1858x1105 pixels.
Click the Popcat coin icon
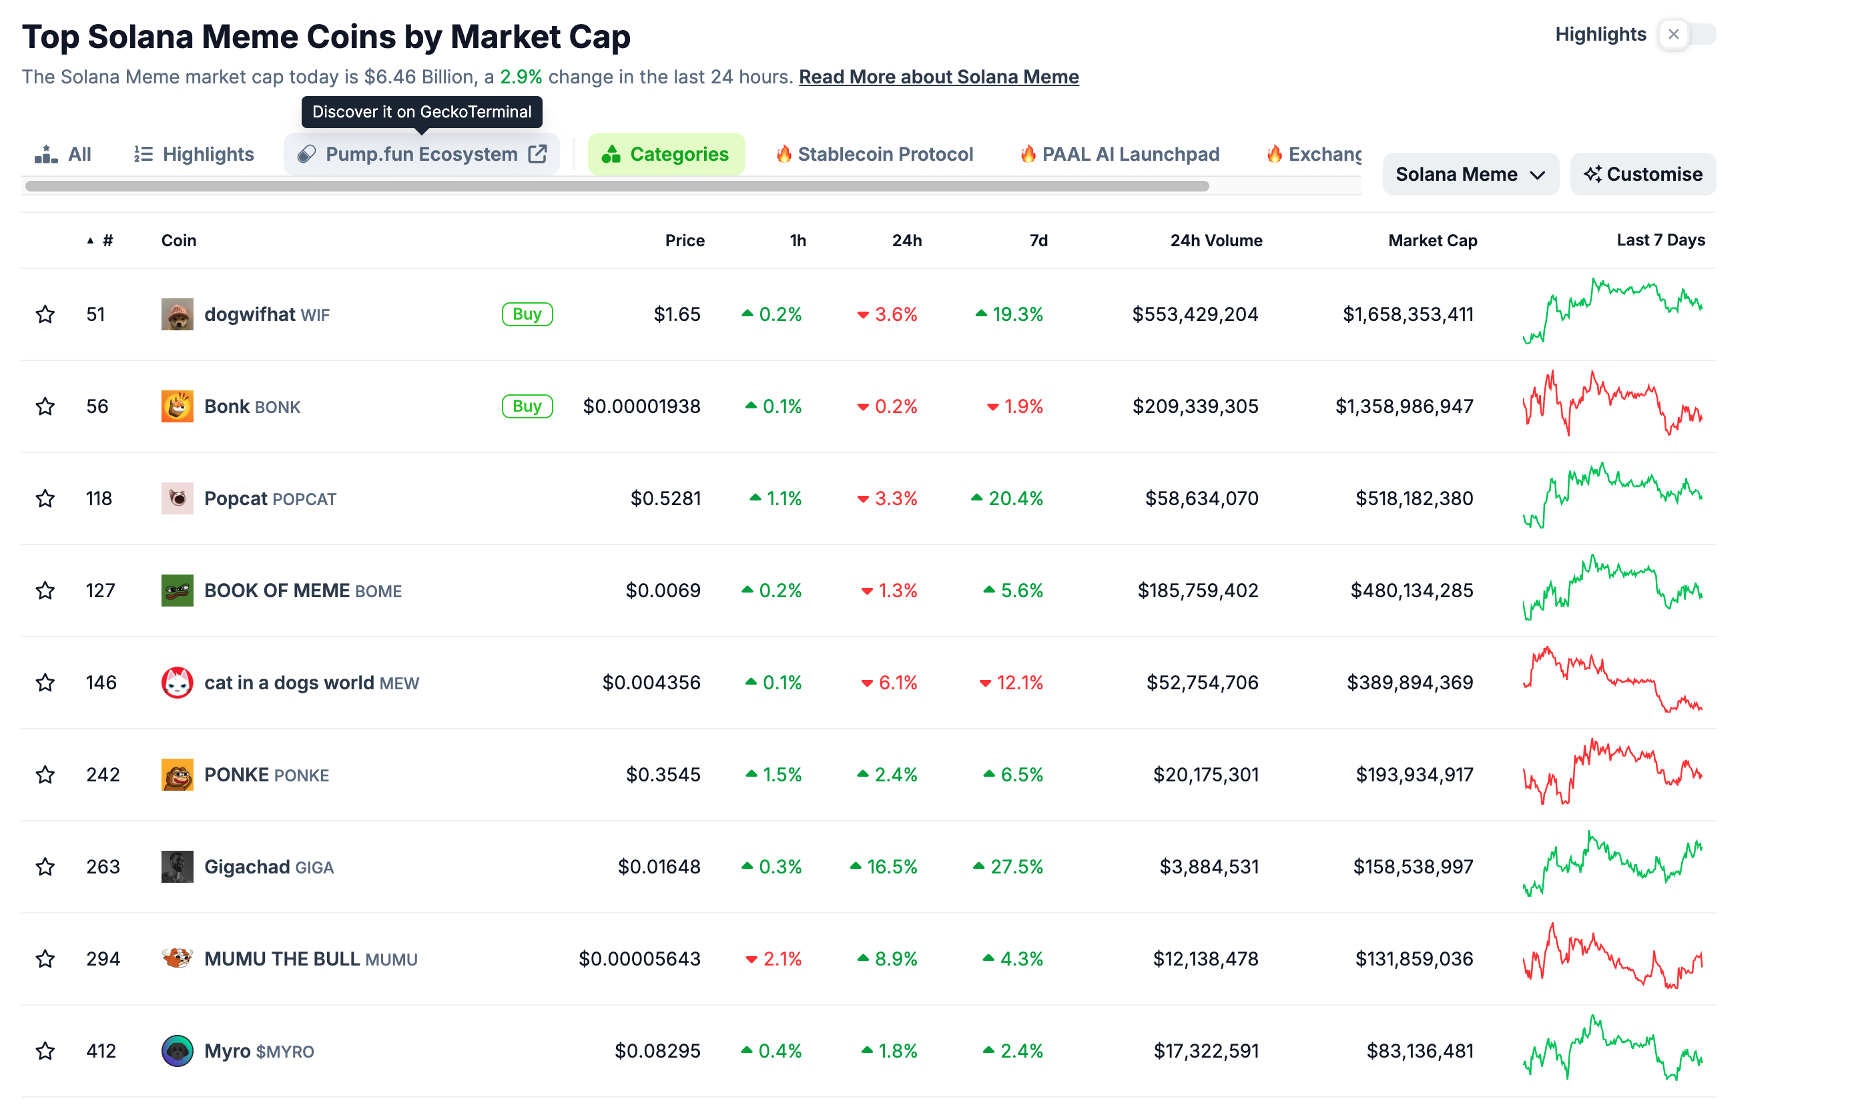coord(178,498)
